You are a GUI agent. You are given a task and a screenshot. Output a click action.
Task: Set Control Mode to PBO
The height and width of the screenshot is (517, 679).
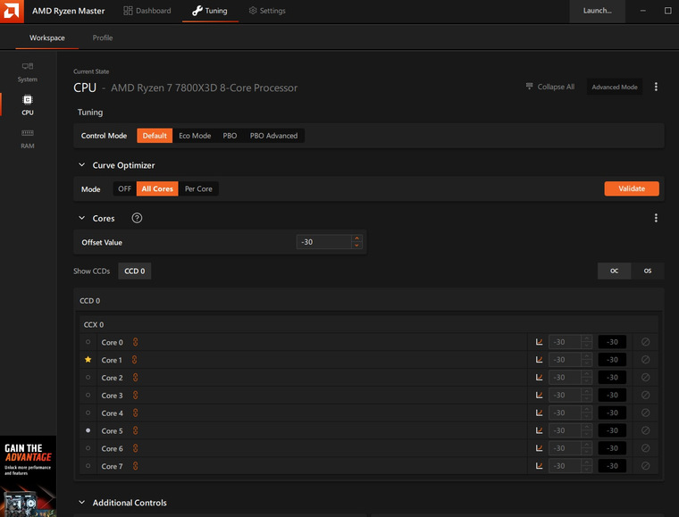(x=230, y=136)
